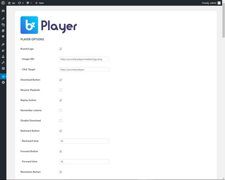Screen dimensions: 225x180
Task: Open the Pages sidebar icon
Action: click(x=3, y=31)
